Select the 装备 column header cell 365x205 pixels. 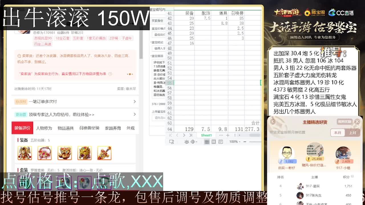(x=184, y=13)
